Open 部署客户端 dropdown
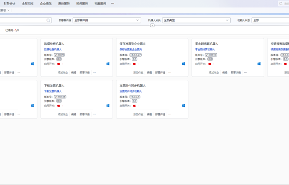The image size is (289, 185). coord(107,20)
